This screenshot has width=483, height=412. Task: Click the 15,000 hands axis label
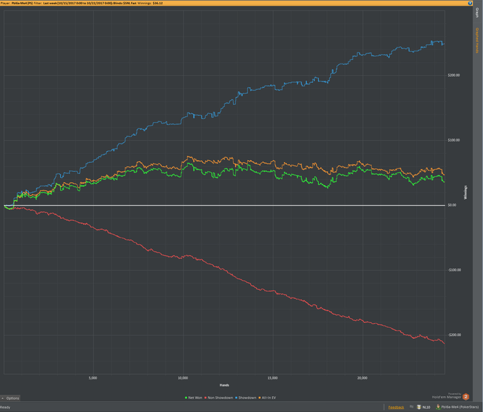pyautogui.click(x=273, y=378)
